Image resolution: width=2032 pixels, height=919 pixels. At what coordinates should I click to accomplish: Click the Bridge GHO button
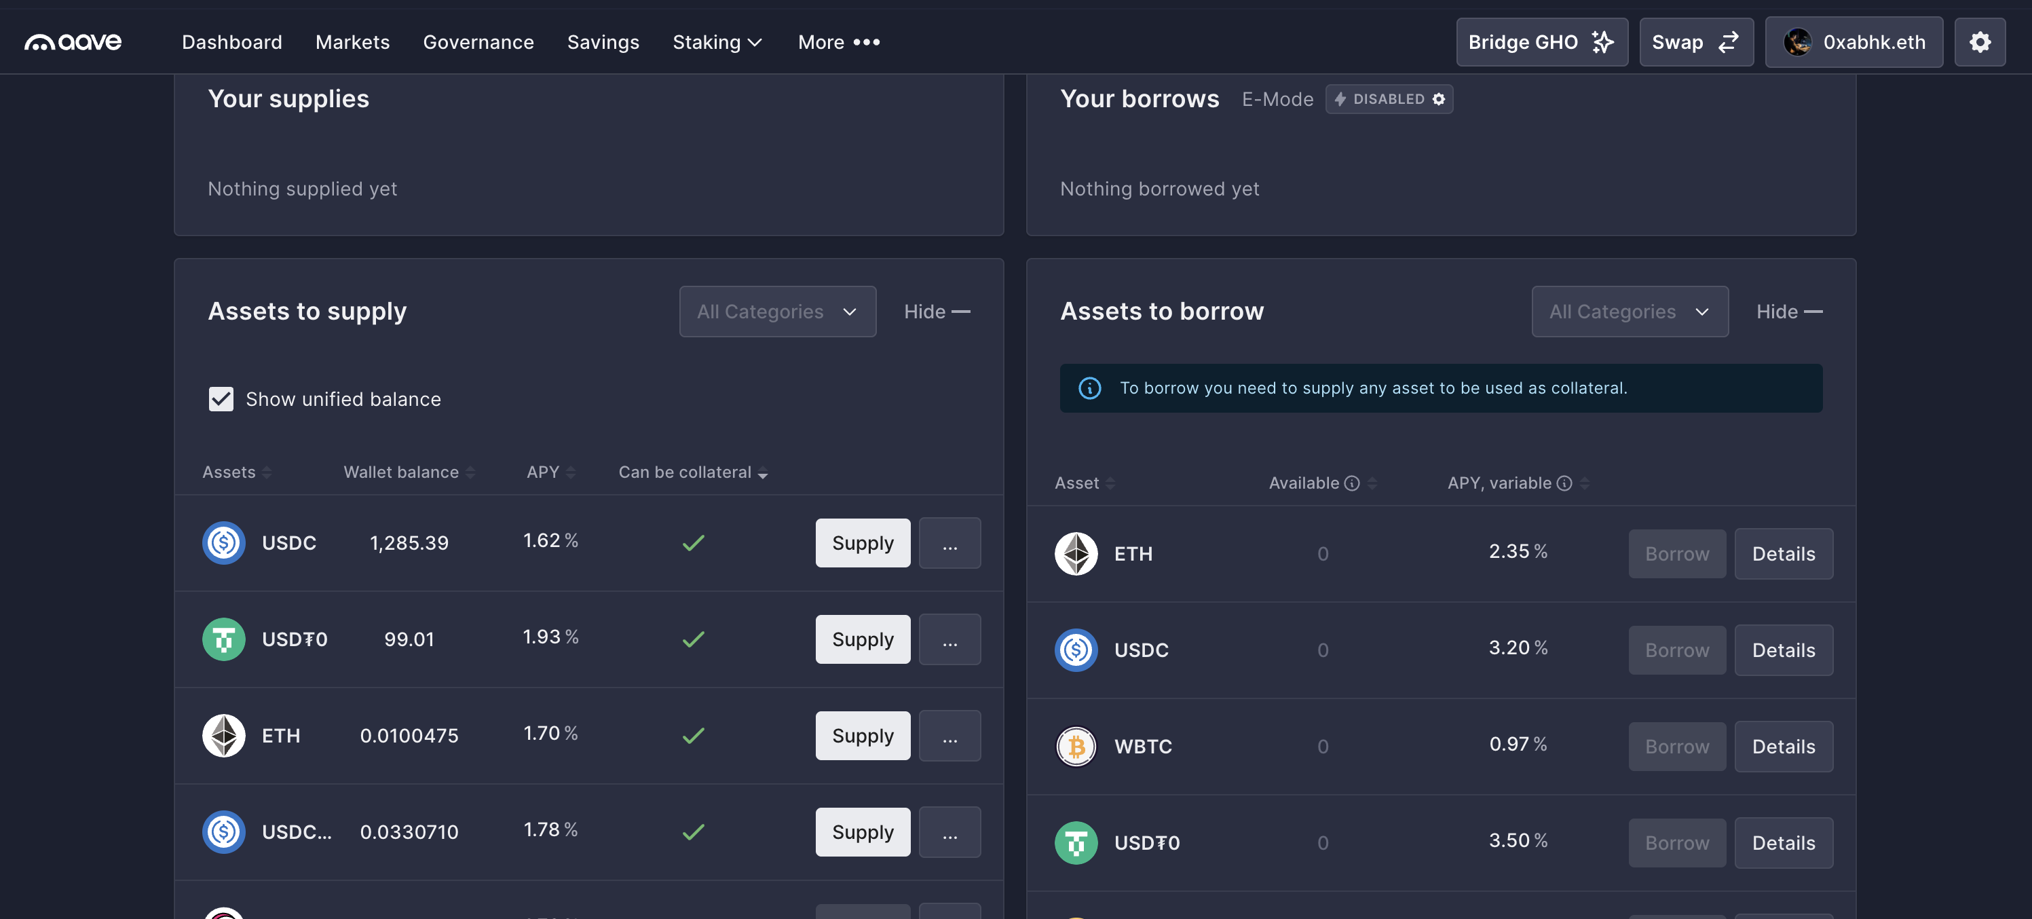[x=1541, y=41]
